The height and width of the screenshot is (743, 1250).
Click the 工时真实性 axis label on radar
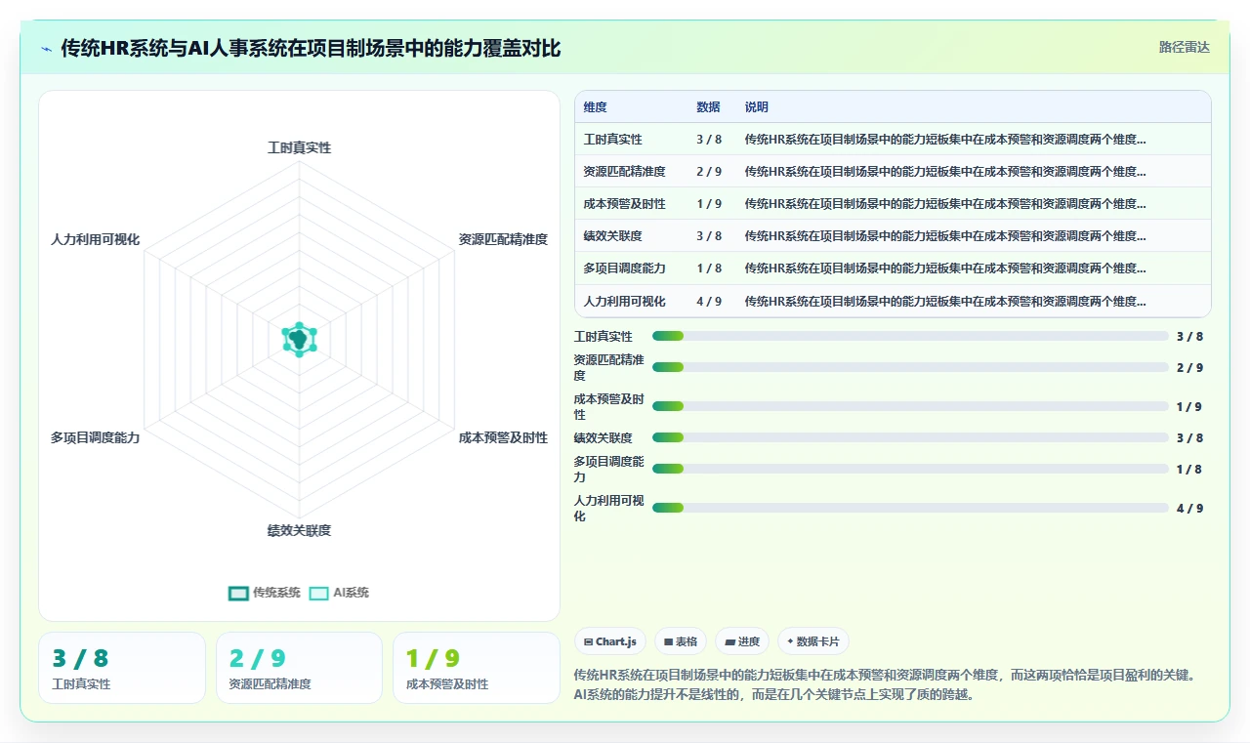[300, 147]
